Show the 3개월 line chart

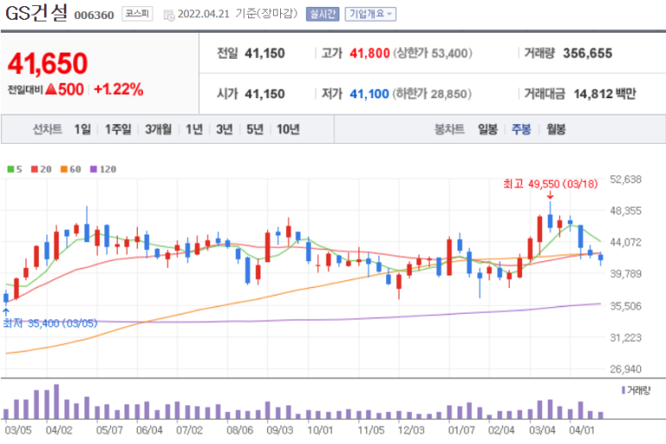[159, 129]
